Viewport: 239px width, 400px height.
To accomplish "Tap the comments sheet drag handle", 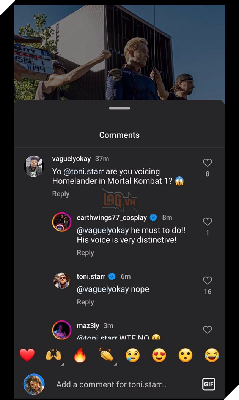I will [119, 108].
